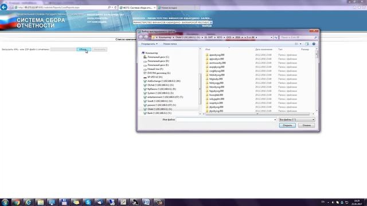The height and width of the screenshot is (206, 367).
Task: Click the 'Обзор...' browse button
Action: pyautogui.click(x=84, y=49)
